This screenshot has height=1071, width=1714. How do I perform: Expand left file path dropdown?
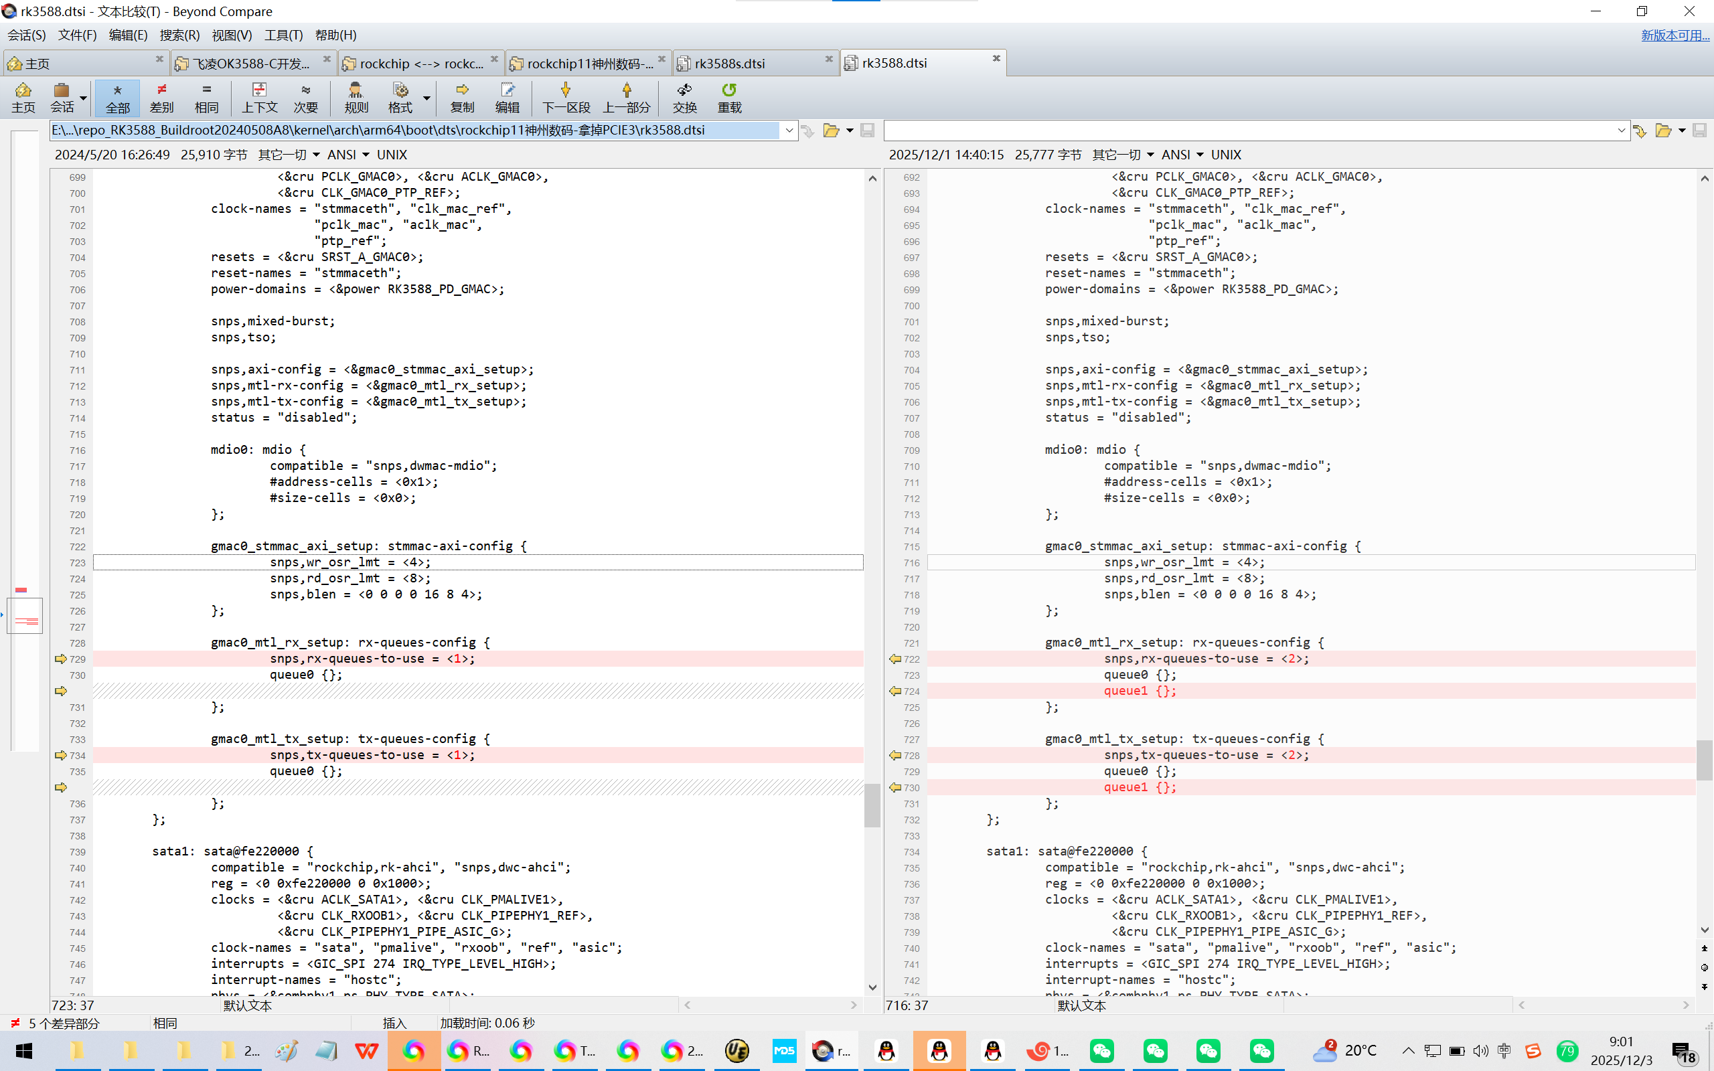[x=789, y=131]
